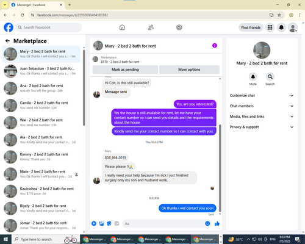Bookmark this page with the star icon

[x=279, y=15]
